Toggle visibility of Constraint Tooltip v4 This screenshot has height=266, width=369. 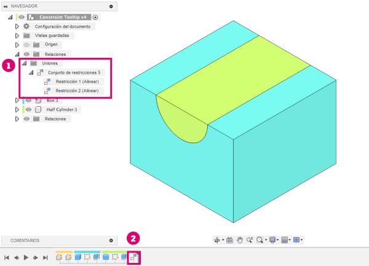click(22, 17)
